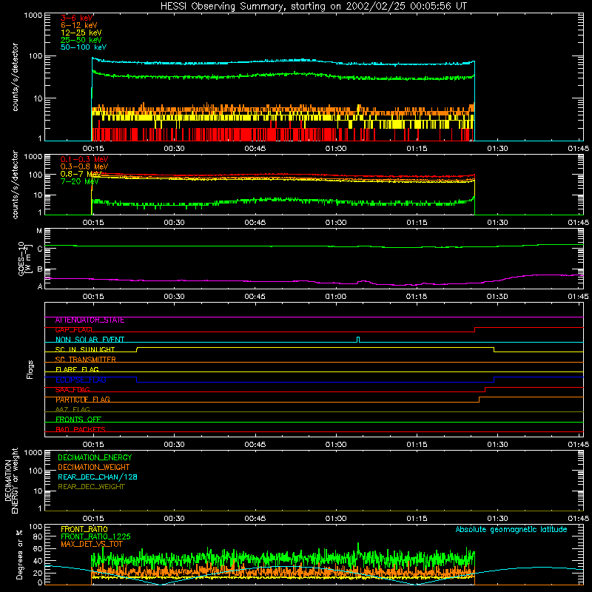
Task: Select the 25-50 keV legend label
Action: point(81,40)
